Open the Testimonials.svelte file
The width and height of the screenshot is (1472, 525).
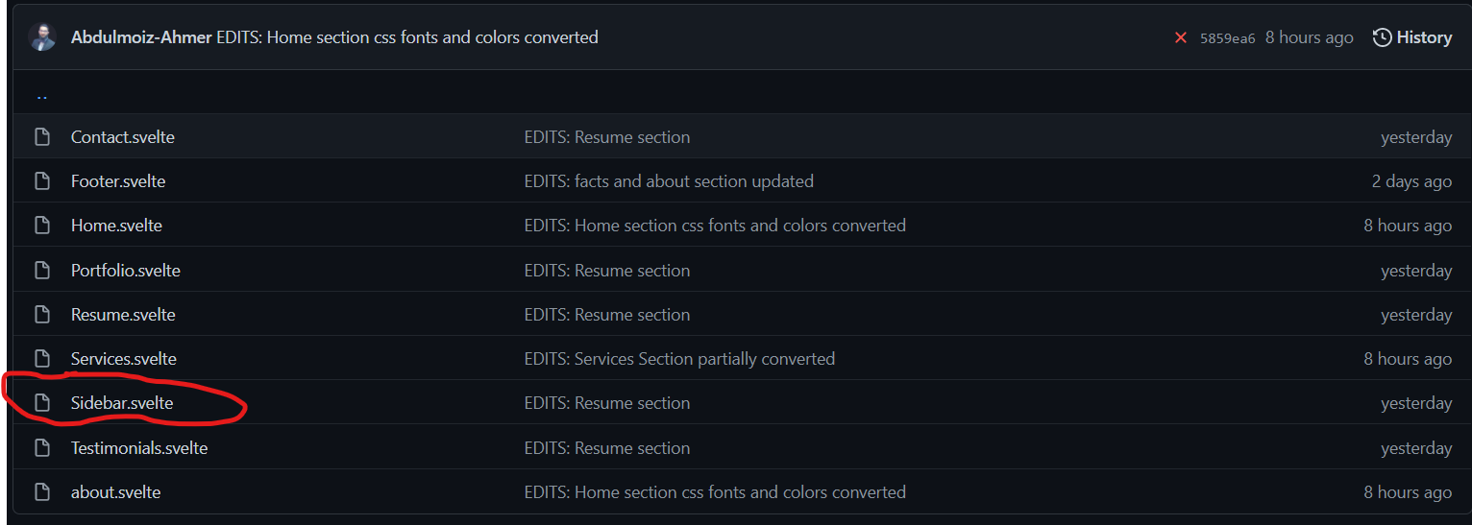point(139,448)
